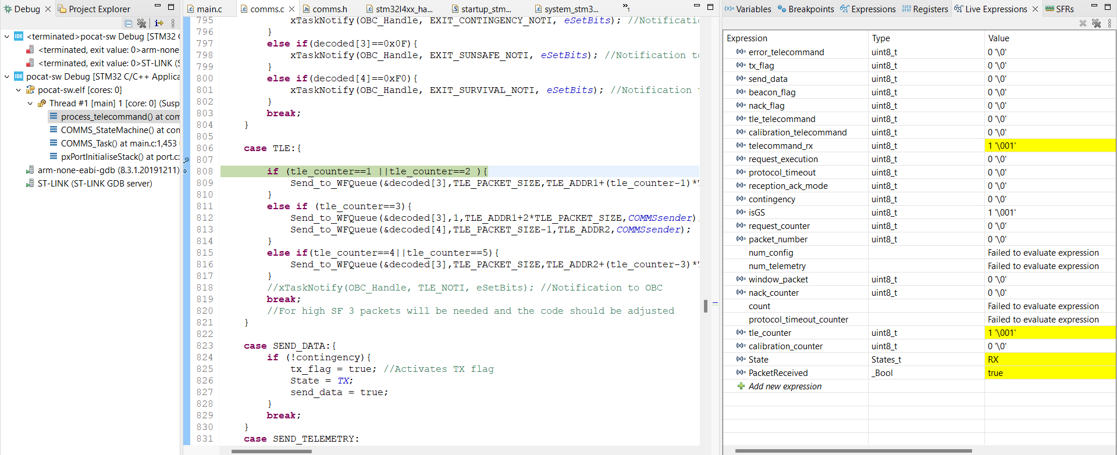Open Debug view menu (three dots)
Image resolution: width=1117 pixels, height=455 pixels.
173,23
